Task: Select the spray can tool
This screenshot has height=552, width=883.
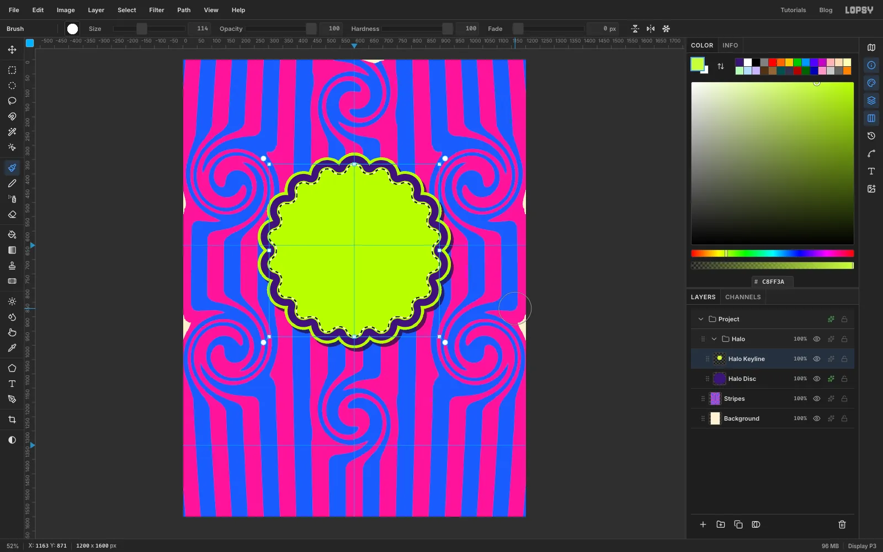Action: pos(12,199)
